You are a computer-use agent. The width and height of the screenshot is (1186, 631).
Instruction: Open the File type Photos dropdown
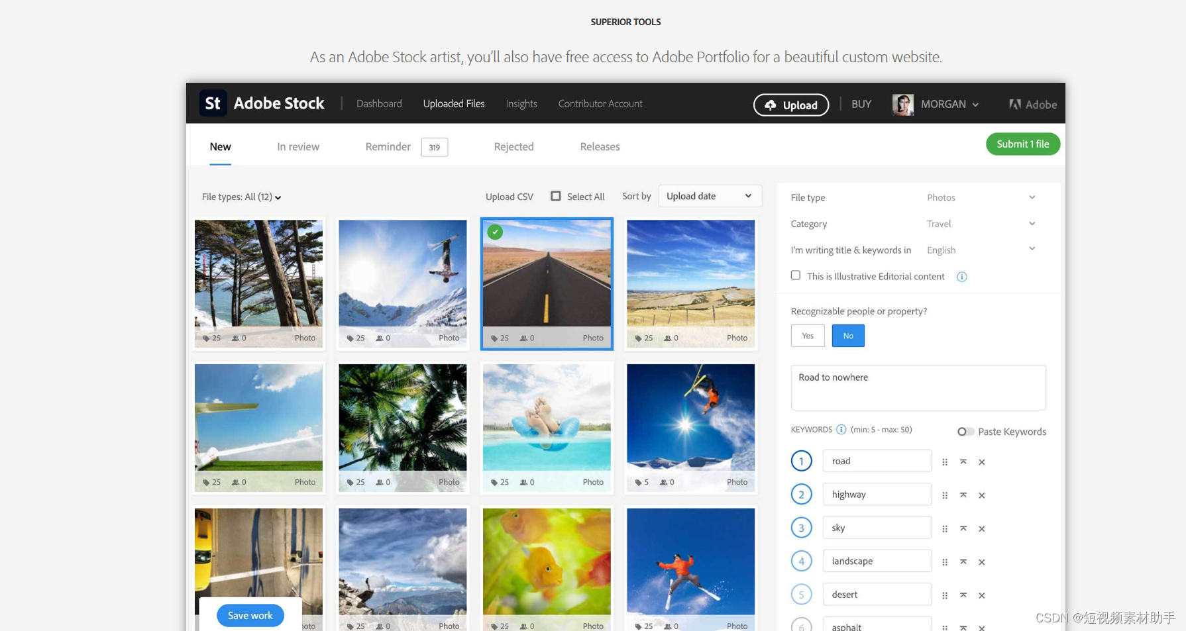(x=981, y=197)
